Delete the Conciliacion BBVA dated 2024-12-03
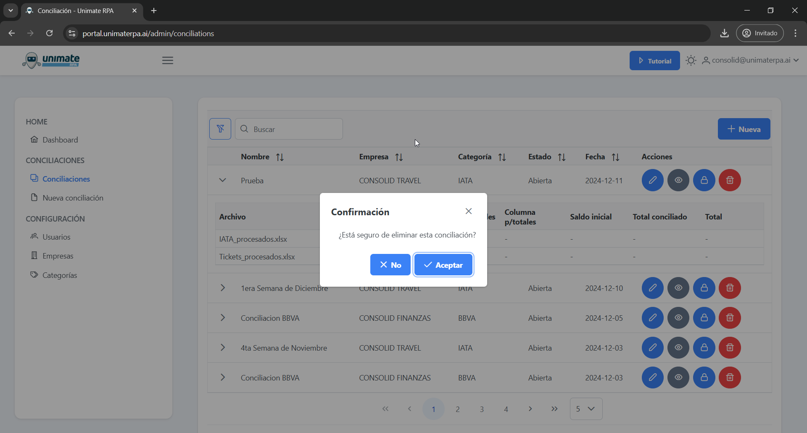Image resolution: width=807 pixels, height=433 pixels. (730, 378)
